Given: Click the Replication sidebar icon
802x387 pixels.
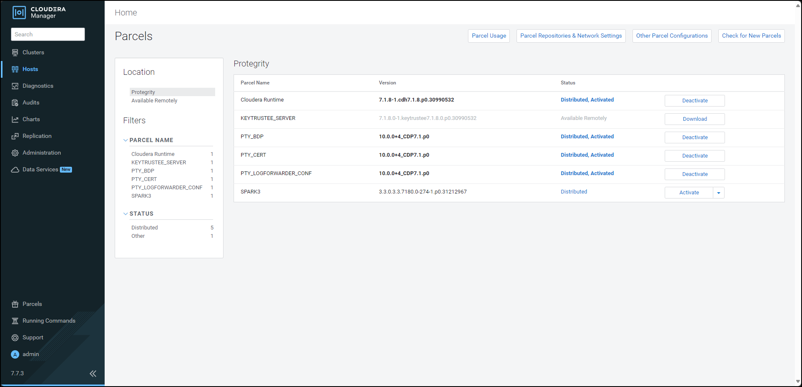Looking at the screenshot, I should click(x=15, y=136).
